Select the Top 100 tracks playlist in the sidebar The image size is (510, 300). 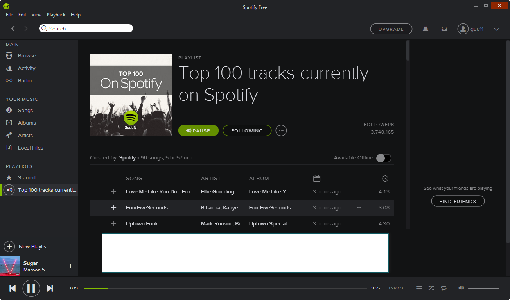[39, 190]
